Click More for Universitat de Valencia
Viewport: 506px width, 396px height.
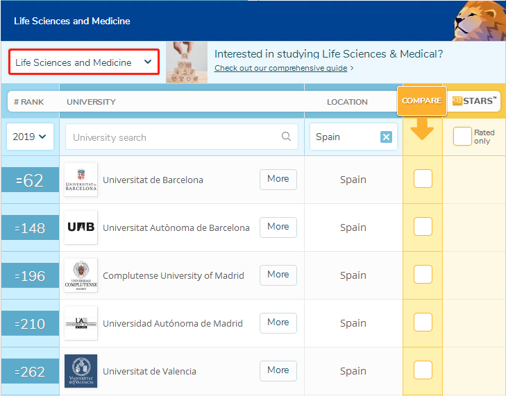click(x=278, y=370)
